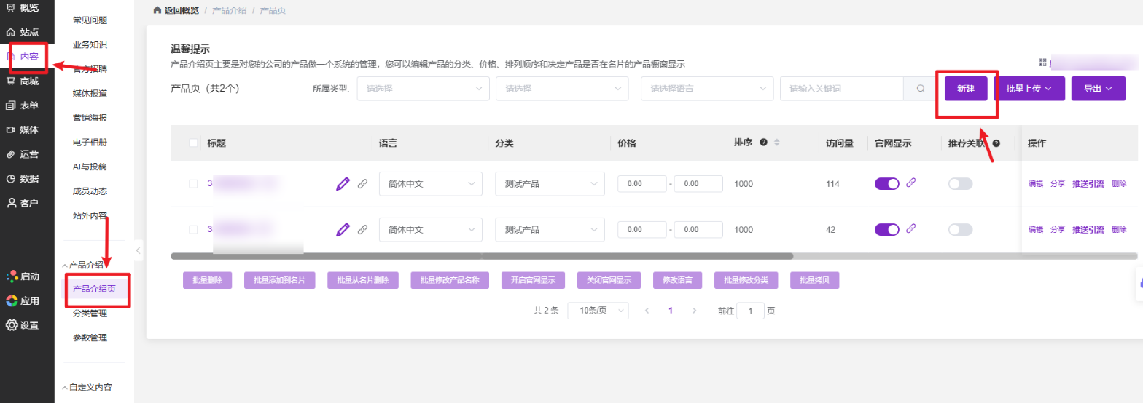Click the 请输入关键词 search field

(842, 89)
